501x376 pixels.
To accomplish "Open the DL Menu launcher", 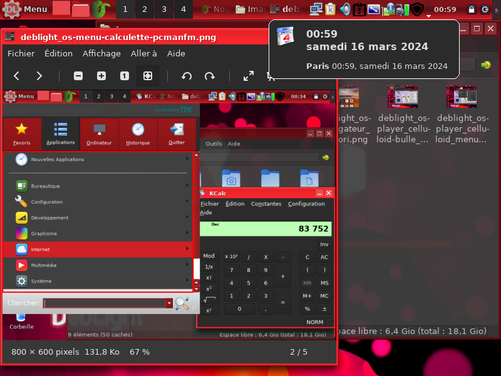I will tap(25, 9).
